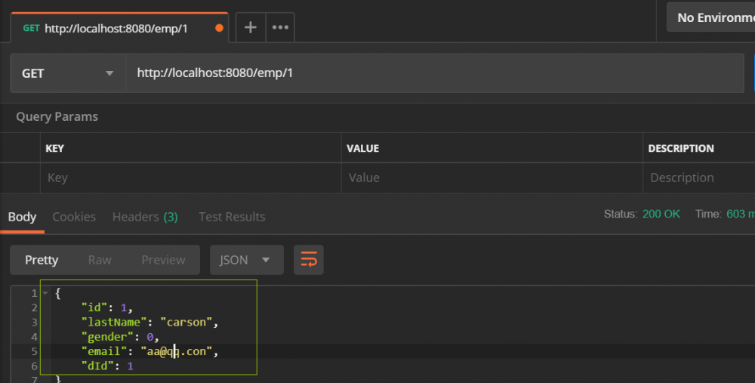Select the Pretty view button
This screenshot has width=755, height=383.
[x=42, y=260]
